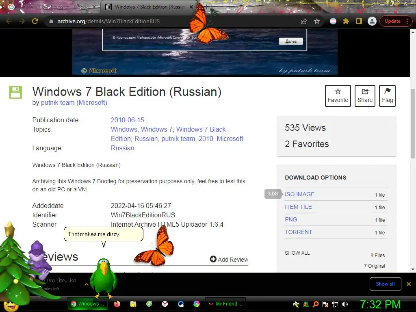Image resolution: width=416 pixels, height=312 pixels.
Task: Open the volume speaker tray icon
Action: [345, 304]
